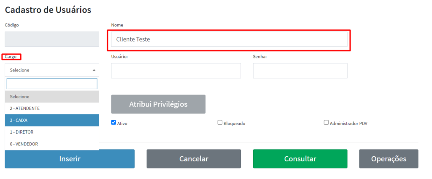Image resolution: width=432 pixels, height=179 pixels.
Task: Toggle the Bloqueado checkbox
Action: pyautogui.click(x=220, y=123)
